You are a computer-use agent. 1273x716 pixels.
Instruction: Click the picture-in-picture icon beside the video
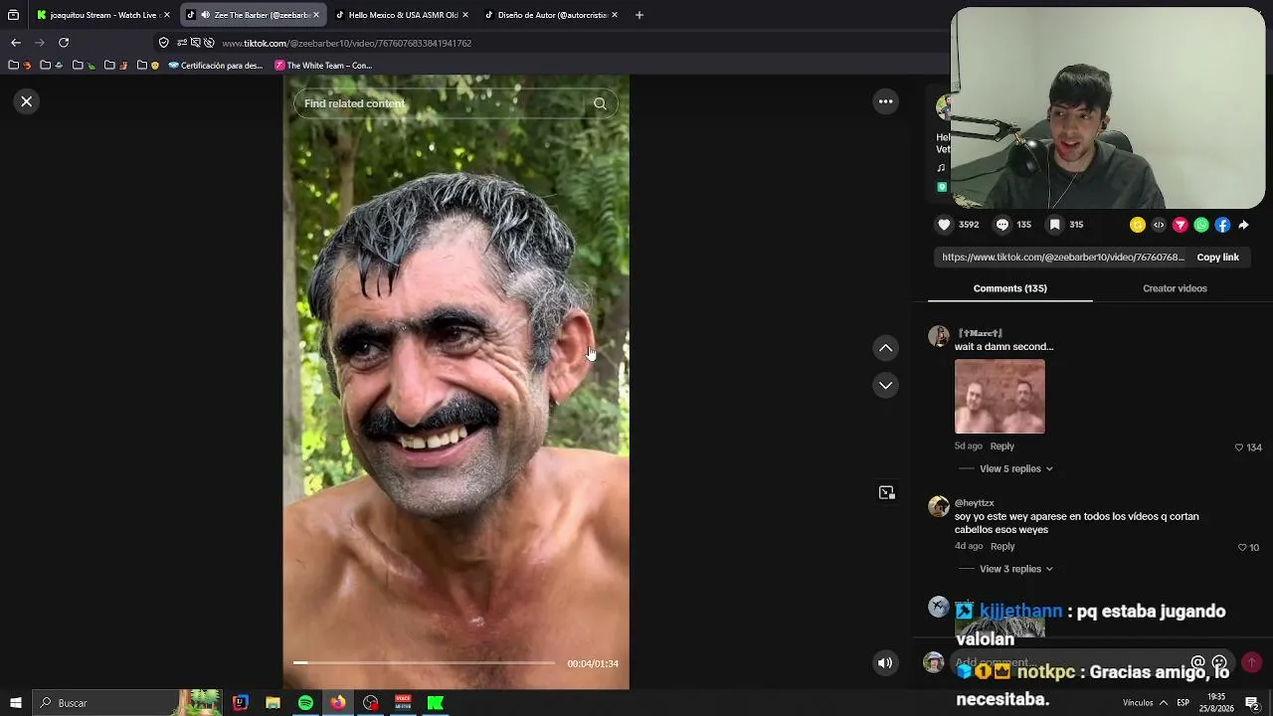[x=886, y=493]
